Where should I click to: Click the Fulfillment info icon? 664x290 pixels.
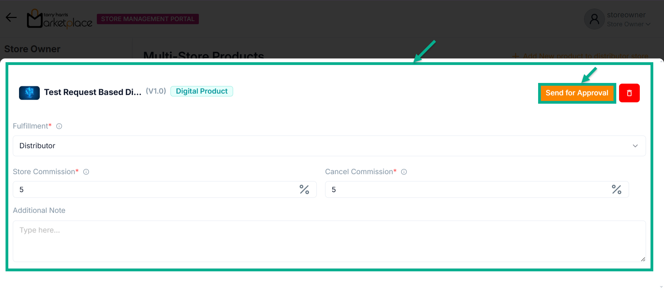(x=59, y=127)
